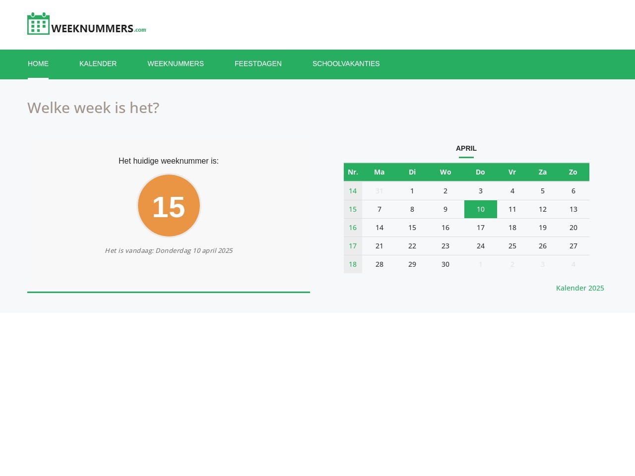Follow the Kalender 2025 link
Image resolution: width=635 pixels, height=476 pixels.
pyautogui.click(x=580, y=288)
